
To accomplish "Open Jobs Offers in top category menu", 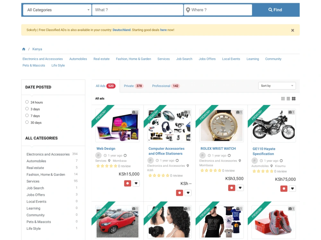I will [x=207, y=59].
